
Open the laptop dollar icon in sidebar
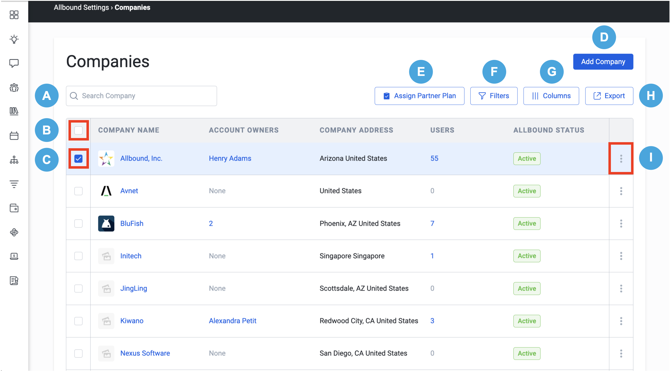point(14,256)
